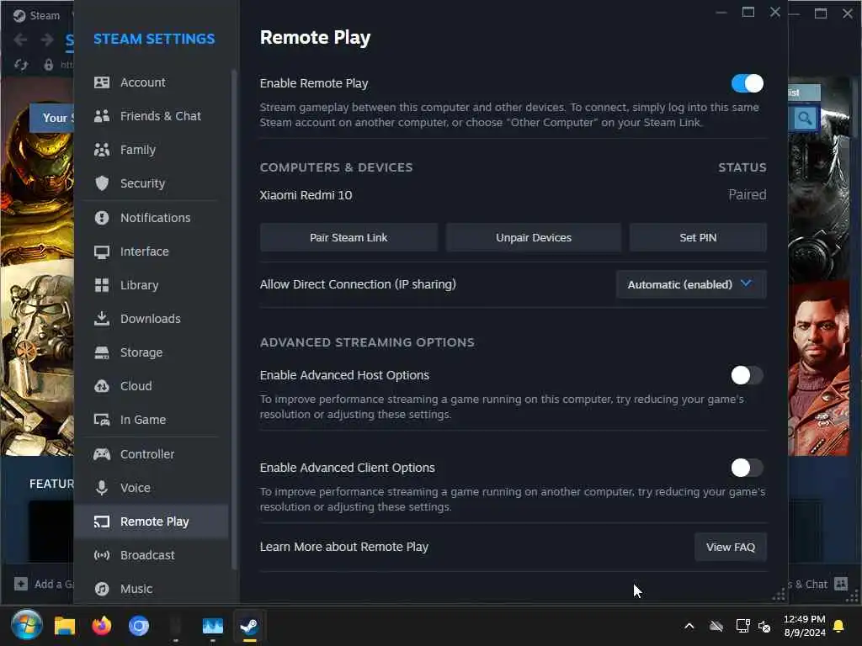This screenshot has height=646, width=862.
Task: Select the Broadcast signal icon
Action: tap(102, 555)
